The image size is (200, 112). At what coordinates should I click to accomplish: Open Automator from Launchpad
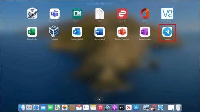click(32, 13)
